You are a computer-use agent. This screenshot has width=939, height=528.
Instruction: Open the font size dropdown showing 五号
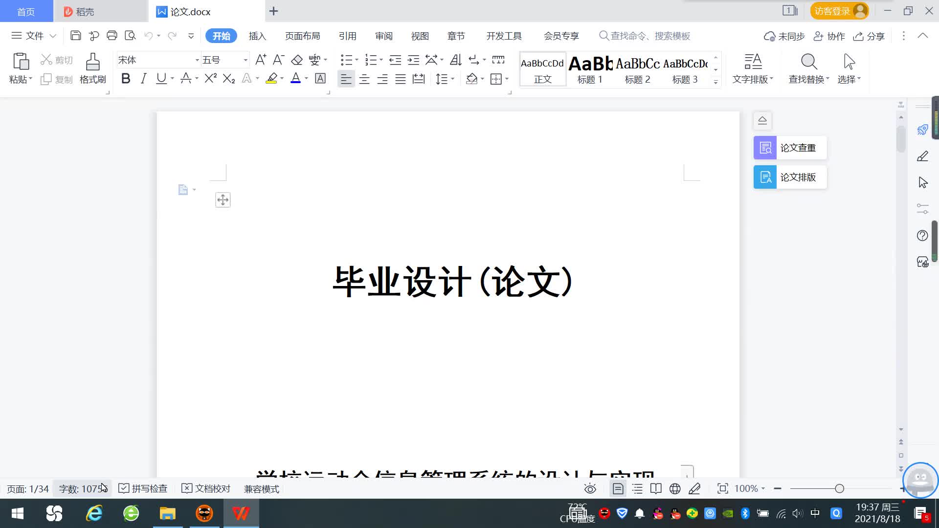tap(246, 60)
